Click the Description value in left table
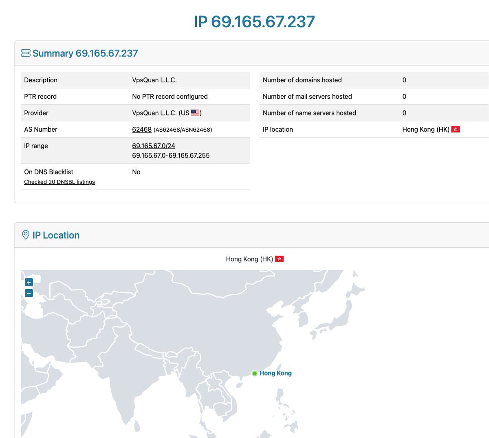This screenshot has width=489, height=438. (154, 80)
